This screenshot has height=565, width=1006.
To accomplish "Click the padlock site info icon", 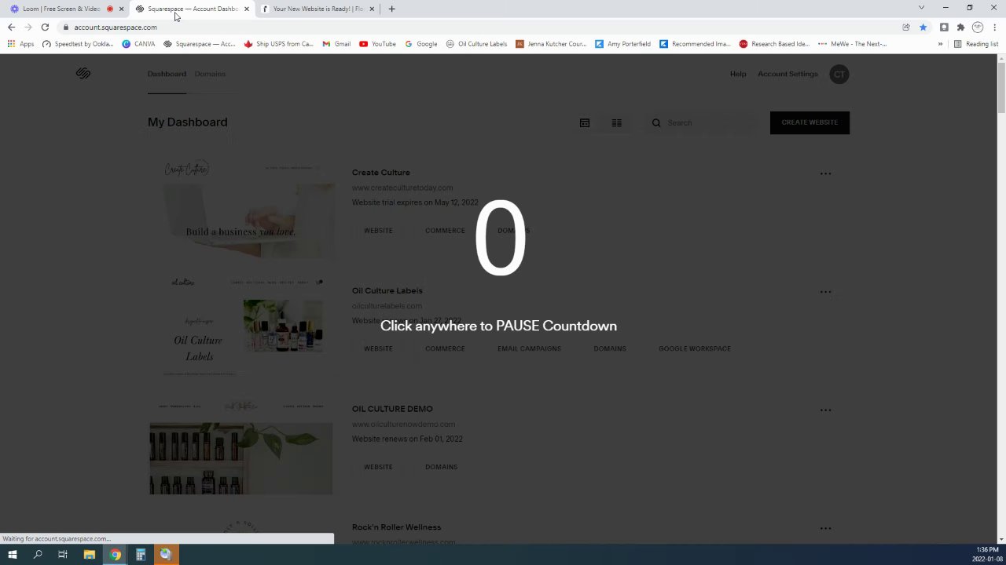I will (66, 27).
